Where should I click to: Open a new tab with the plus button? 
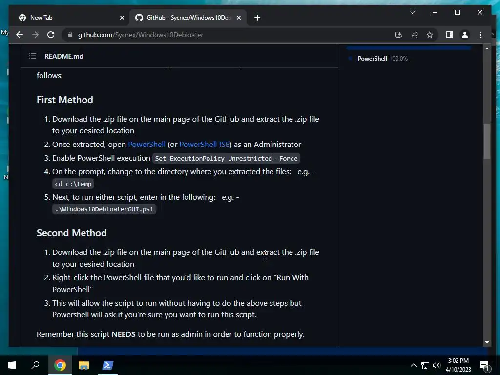[x=257, y=18]
